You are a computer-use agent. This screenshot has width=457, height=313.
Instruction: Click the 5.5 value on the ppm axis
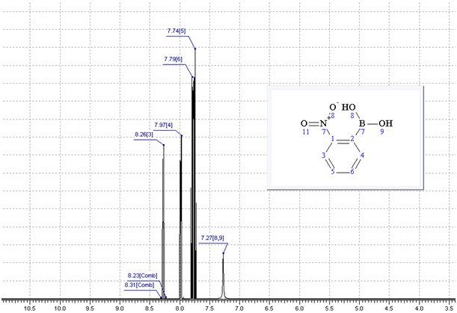329,306
